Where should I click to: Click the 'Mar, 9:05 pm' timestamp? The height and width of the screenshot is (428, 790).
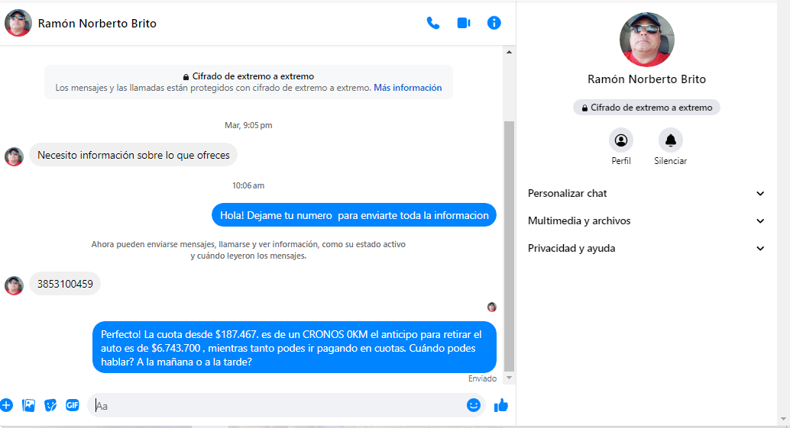pos(248,125)
